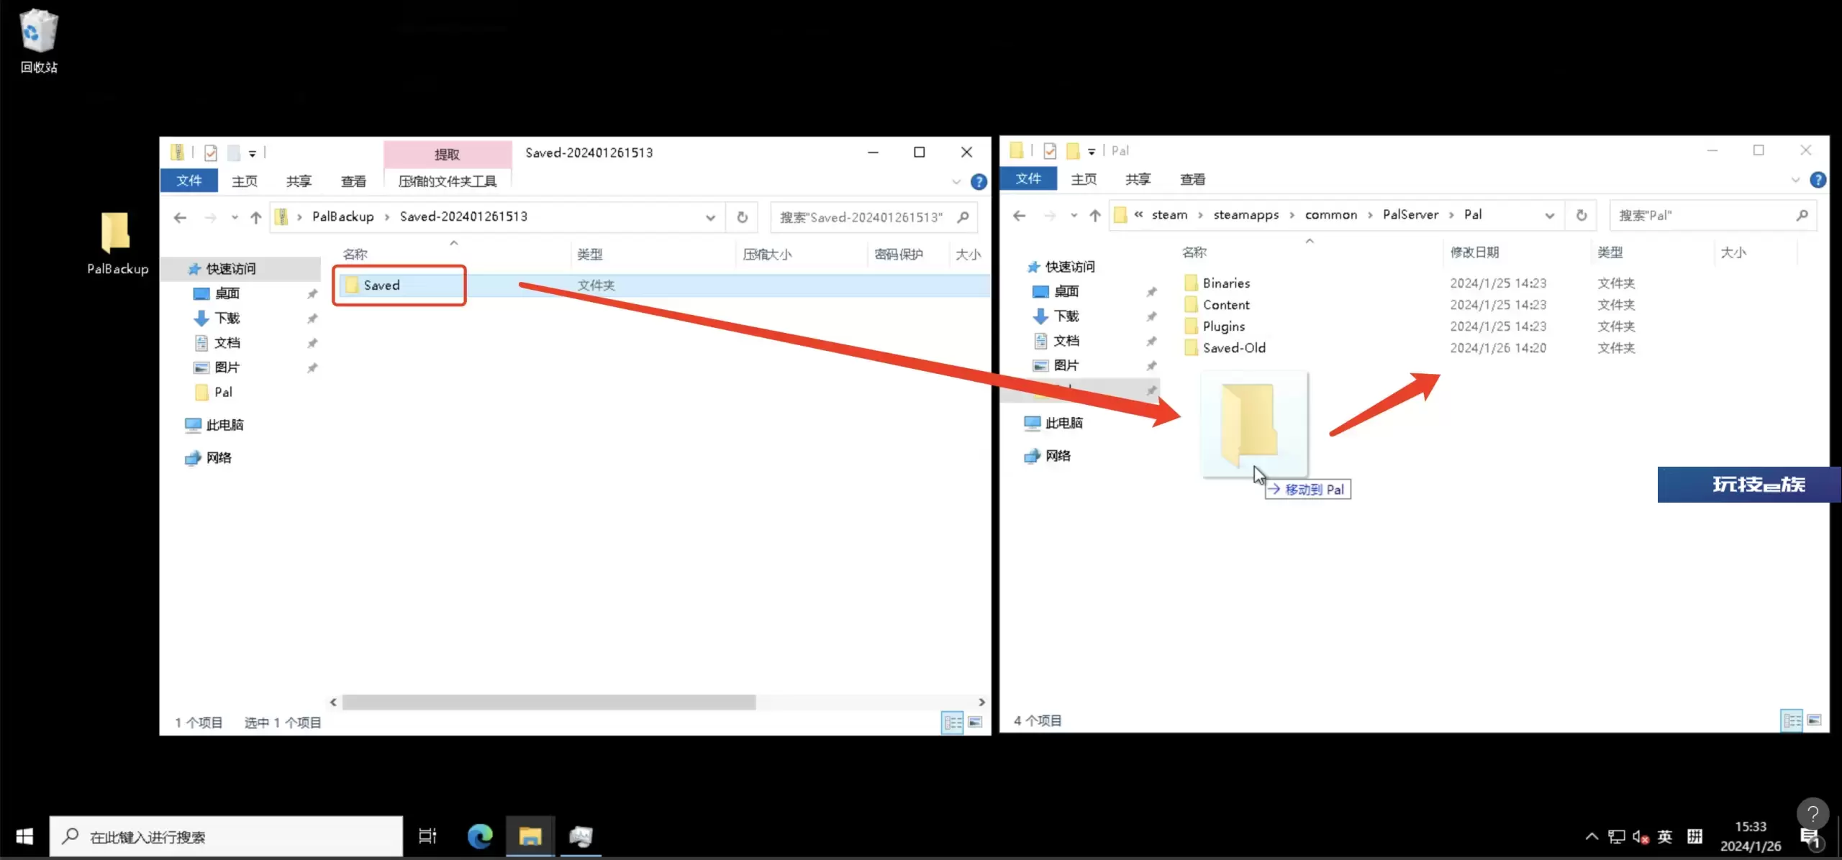Open Microsoft Edge from taskbar
1842x860 pixels.
(480, 836)
